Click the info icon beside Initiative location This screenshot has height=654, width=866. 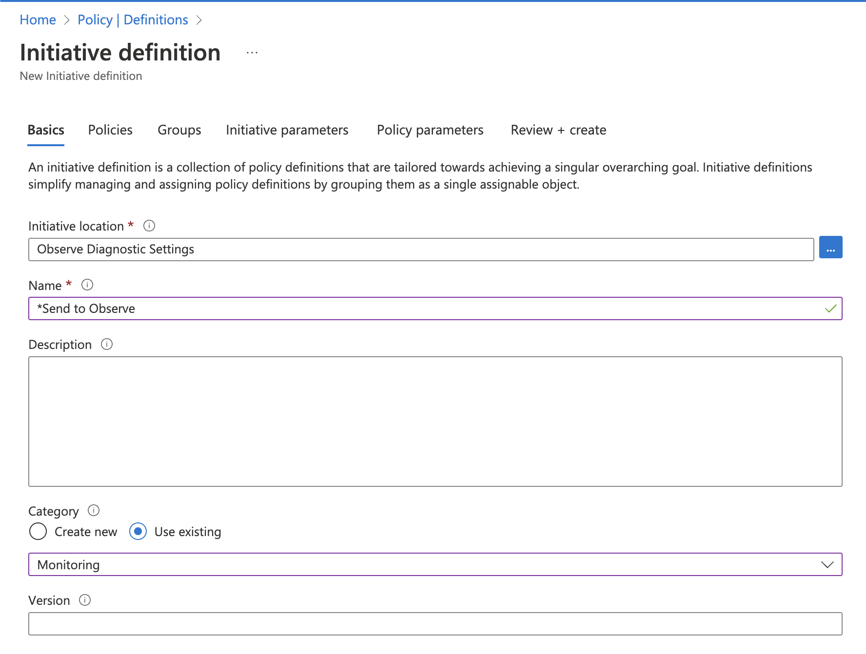click(x=149, y=226)
